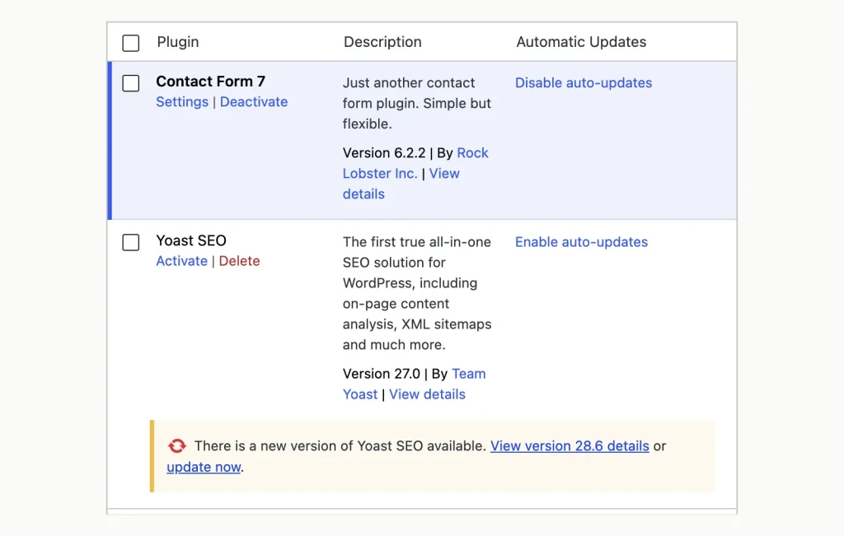This screenshot has width=844, height=536.
Task: Click the Version 6.2.2 text
Action: (384, 152)
